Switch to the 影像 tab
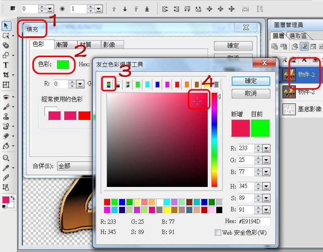Viewport: 323px width, 252px height. pyautogui.click(x=112, y=45)
